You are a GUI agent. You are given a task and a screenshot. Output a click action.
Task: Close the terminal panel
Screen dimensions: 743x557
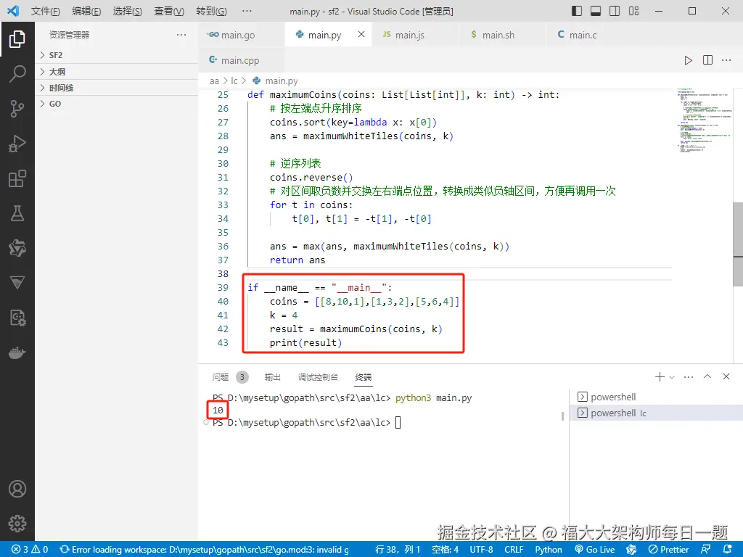pyautogui.click(x=726, y=376)
